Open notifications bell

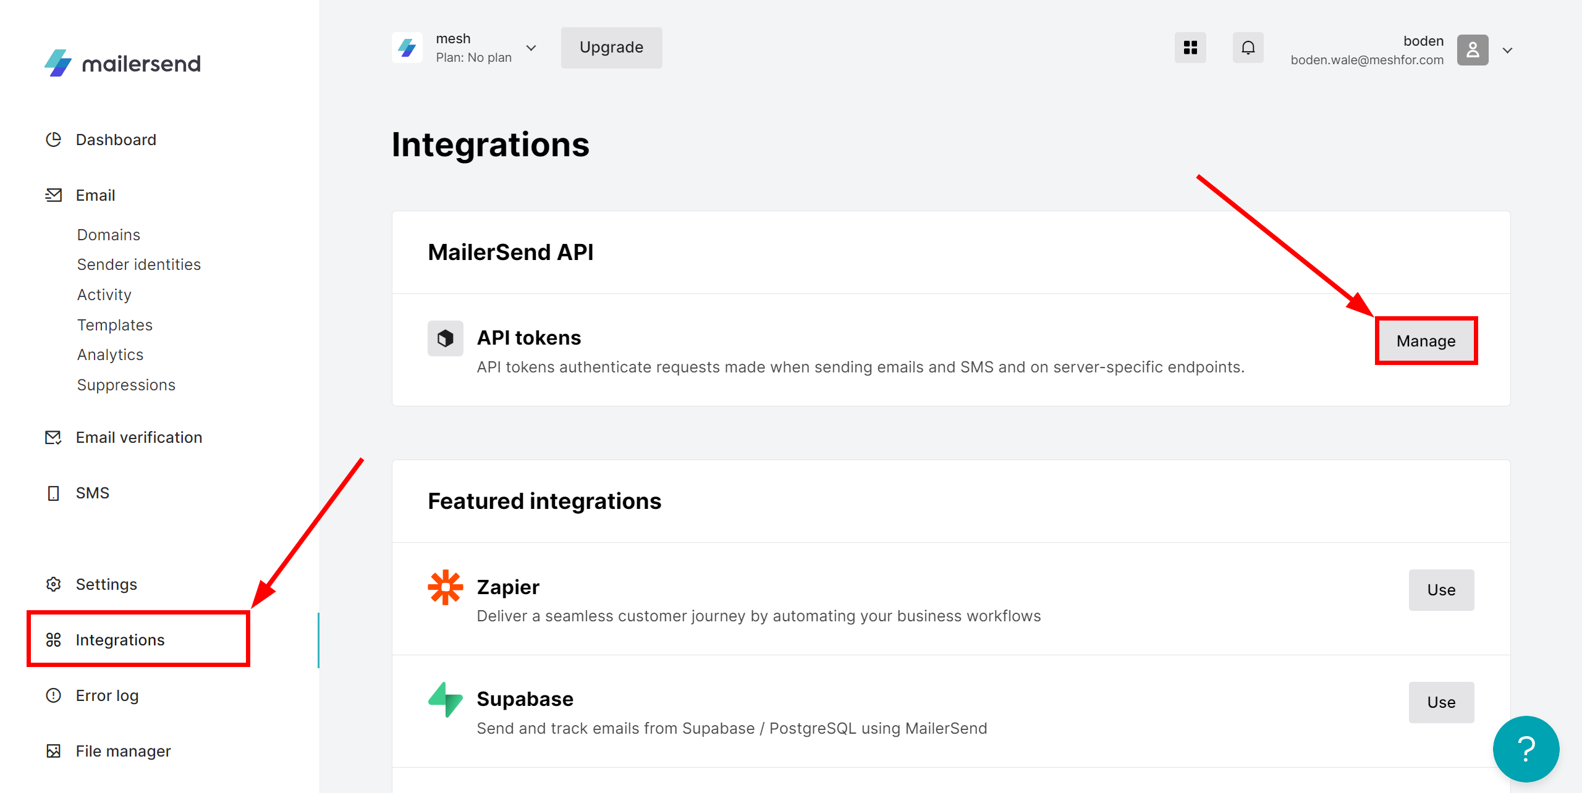[x=1248, y=48]
